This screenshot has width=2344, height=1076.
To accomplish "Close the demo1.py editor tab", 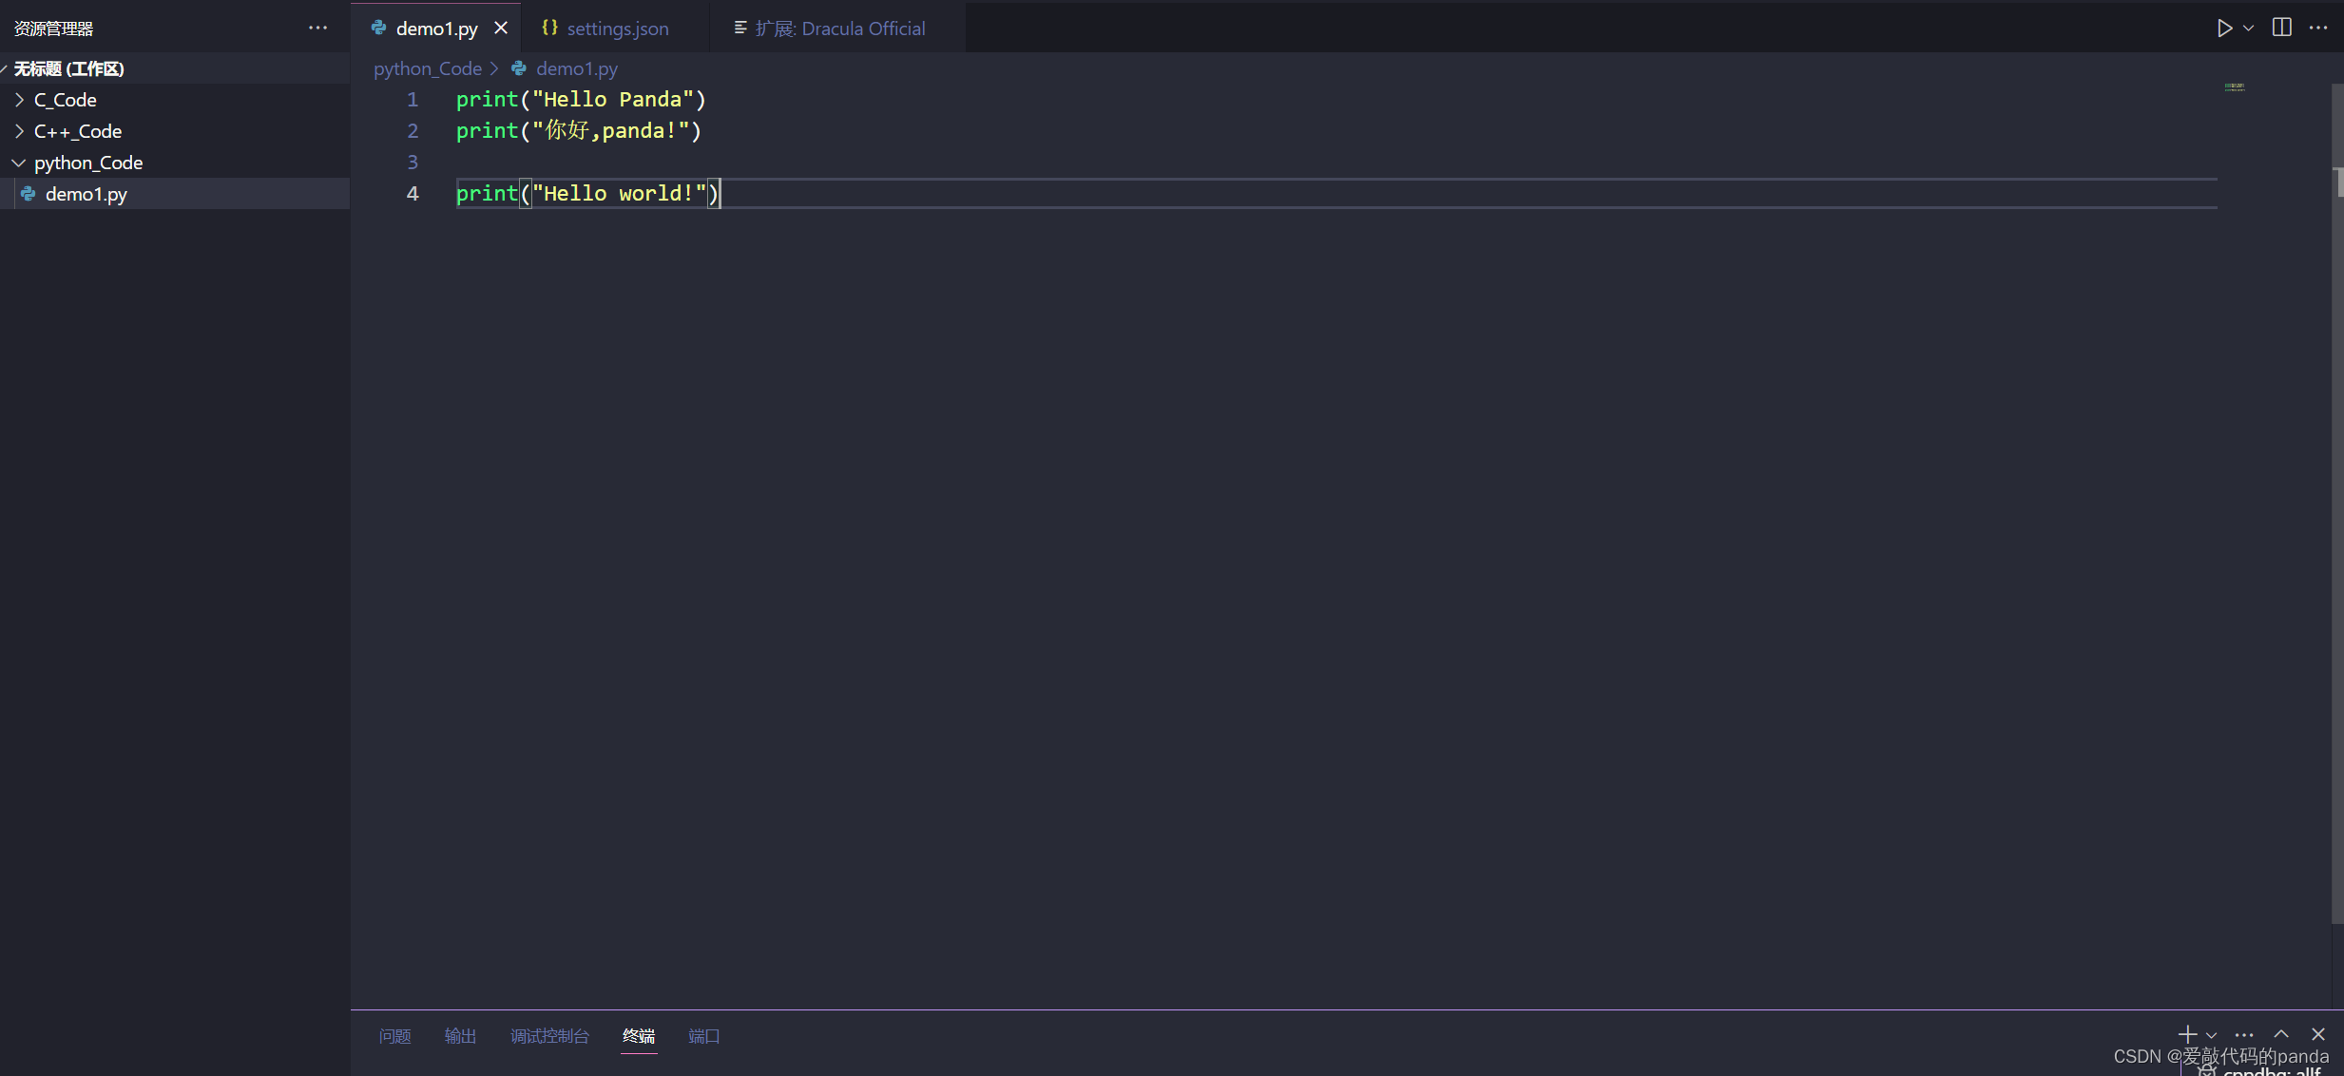I will coord(501,28).
